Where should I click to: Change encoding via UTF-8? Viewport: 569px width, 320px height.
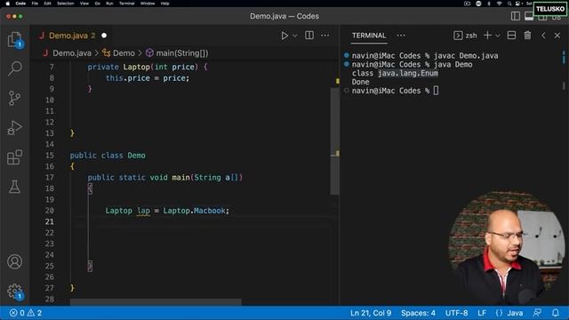coord(456,313)
